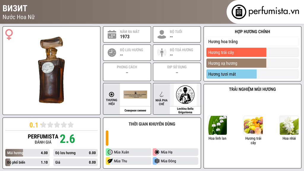Image resolution: width=304 pixels, height=171 pixels.
Task: Click the star badge icon above Thương hiệu
Action: click(x=112, y=94)
